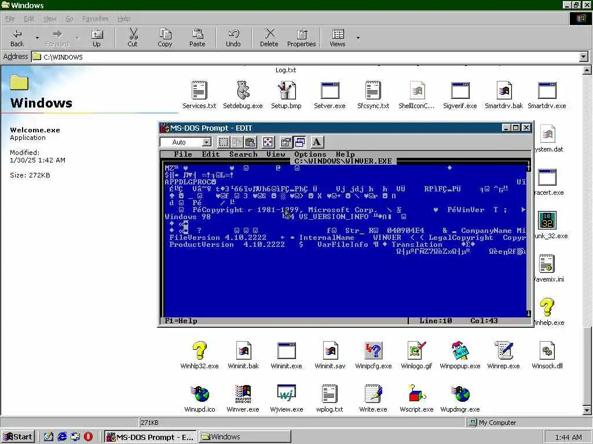Select the wplog.txt file icon

coord(330,394)
